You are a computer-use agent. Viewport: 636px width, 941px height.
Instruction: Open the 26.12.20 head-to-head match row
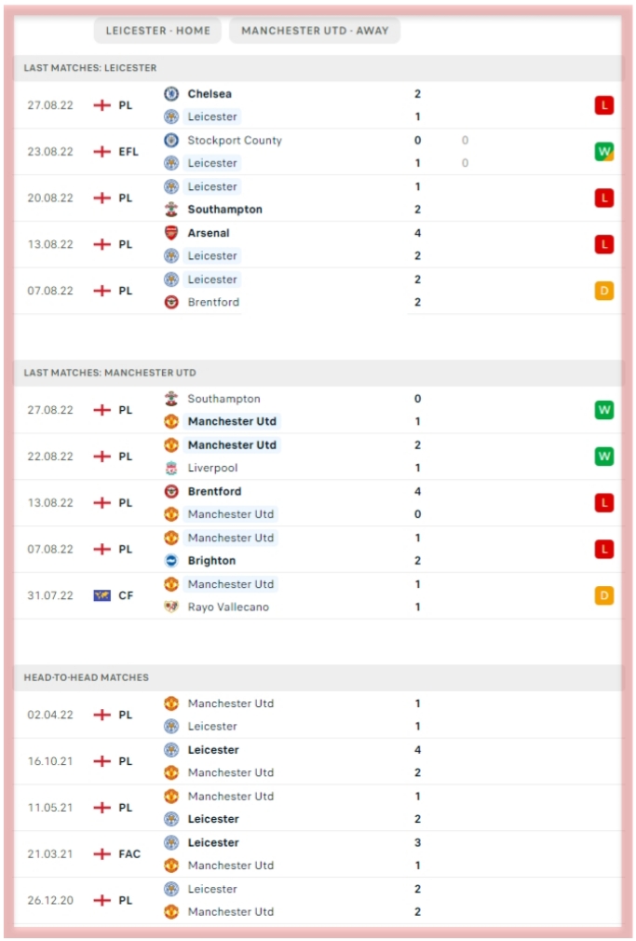(x=318, y=900)
